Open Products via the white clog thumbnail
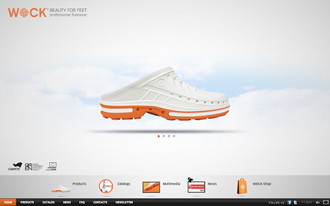This screenshot has height=206, width=330. click(x=61, y=188)
